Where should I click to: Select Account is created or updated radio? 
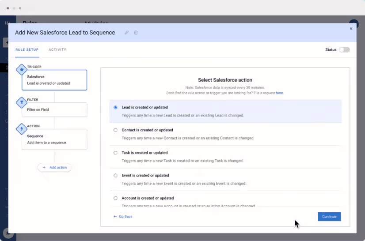115,198
